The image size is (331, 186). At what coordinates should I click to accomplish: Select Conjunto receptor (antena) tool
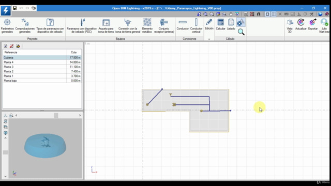164,26
